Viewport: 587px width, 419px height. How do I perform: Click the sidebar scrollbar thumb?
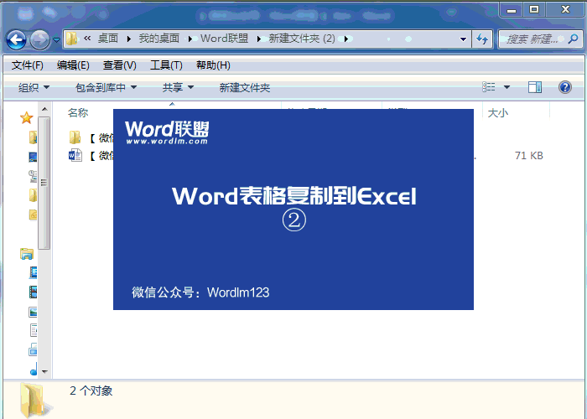pos(44,183)
